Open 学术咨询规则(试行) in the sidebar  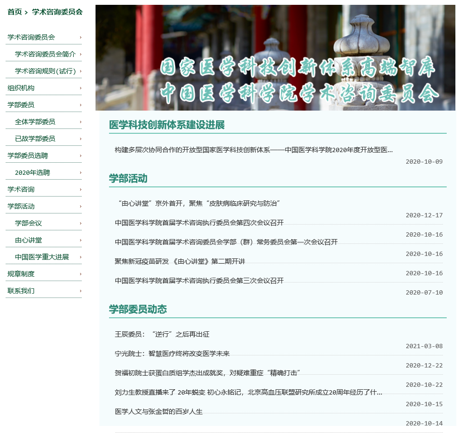pyautogui.click(x=45, y=71)
